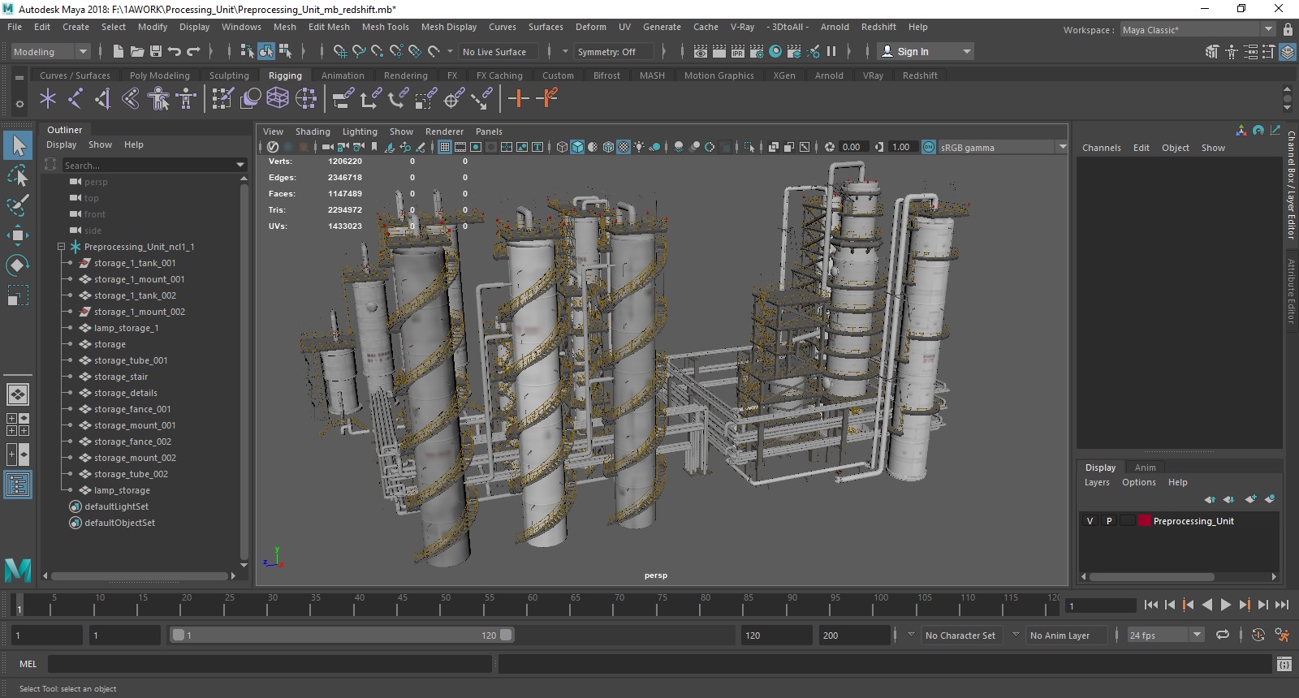Viewport: 1299px width, 698px height.
Task: Switch to the Poly Modeling shelf tab
Action: (159, 75)
